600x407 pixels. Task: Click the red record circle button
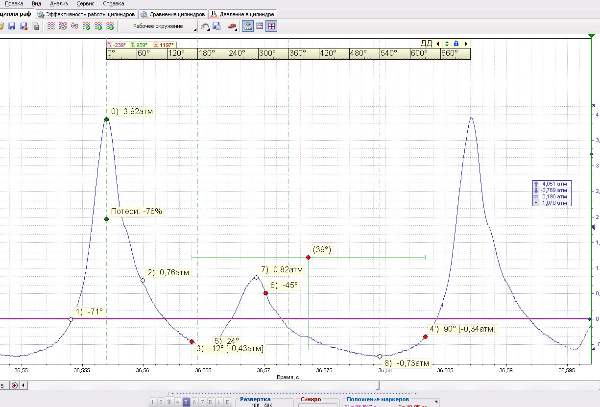coord(15,385)
